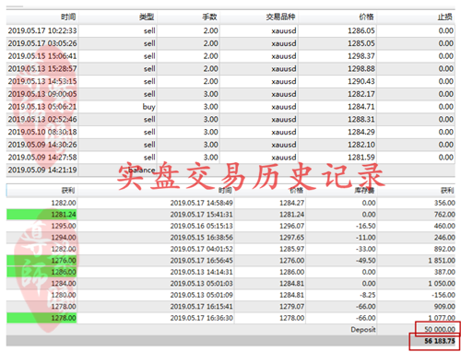Select the profit value 1 851.00

[442, 261]
